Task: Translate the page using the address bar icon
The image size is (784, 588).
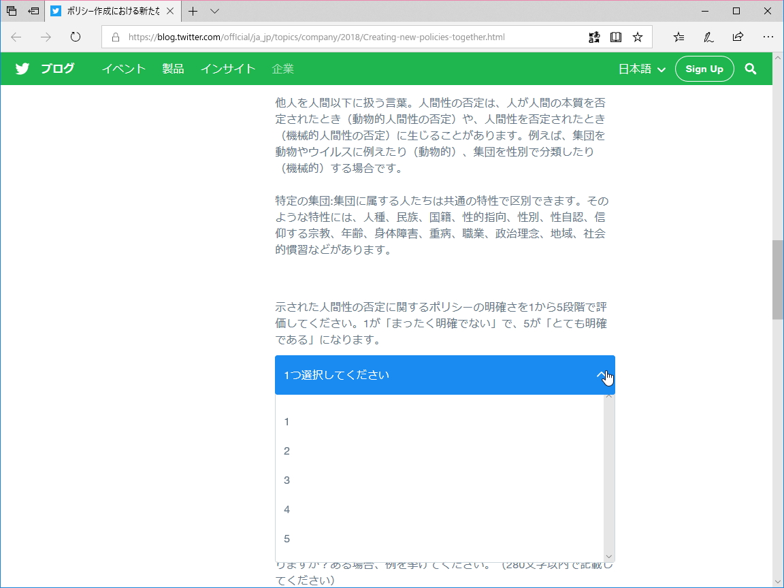Action: click(x=593, y=37)
